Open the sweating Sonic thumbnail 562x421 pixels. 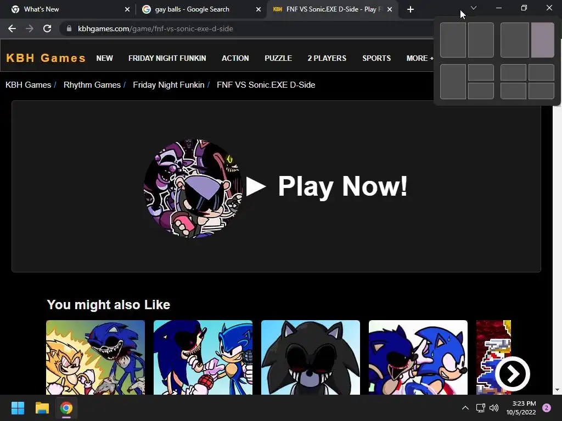tap(418, 357)
